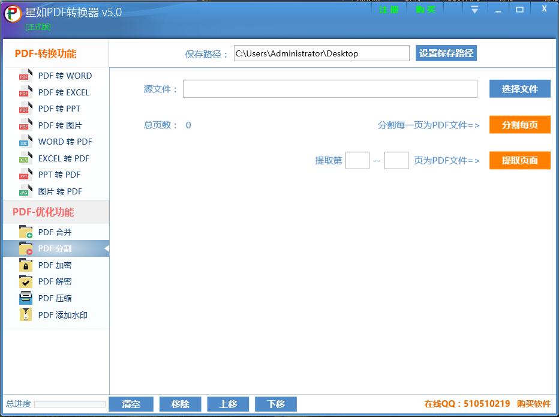Viewport: 559px width, 417px height.
Task: Open PDF 解密 decryption function
Action: tap(56, 281)
